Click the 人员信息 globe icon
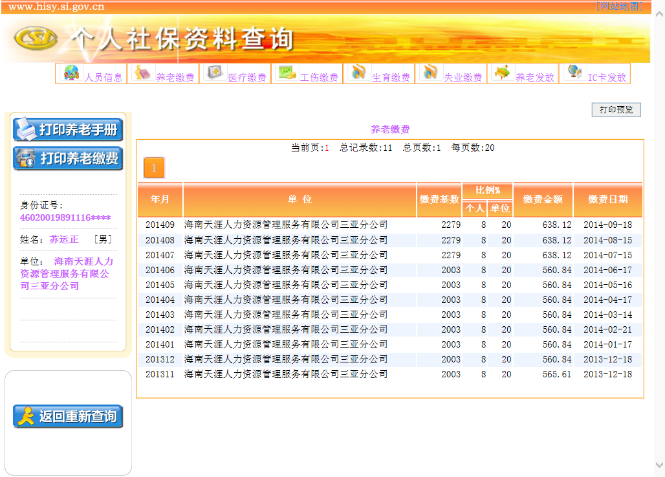 71,73
